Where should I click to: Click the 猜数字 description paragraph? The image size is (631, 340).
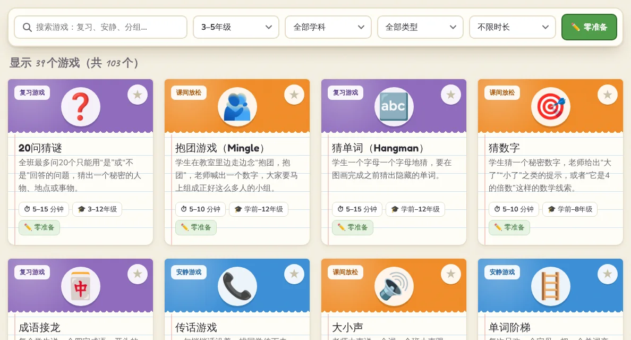550,175
